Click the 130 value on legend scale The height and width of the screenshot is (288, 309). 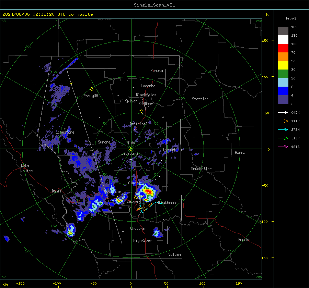[x=294, y=36]
